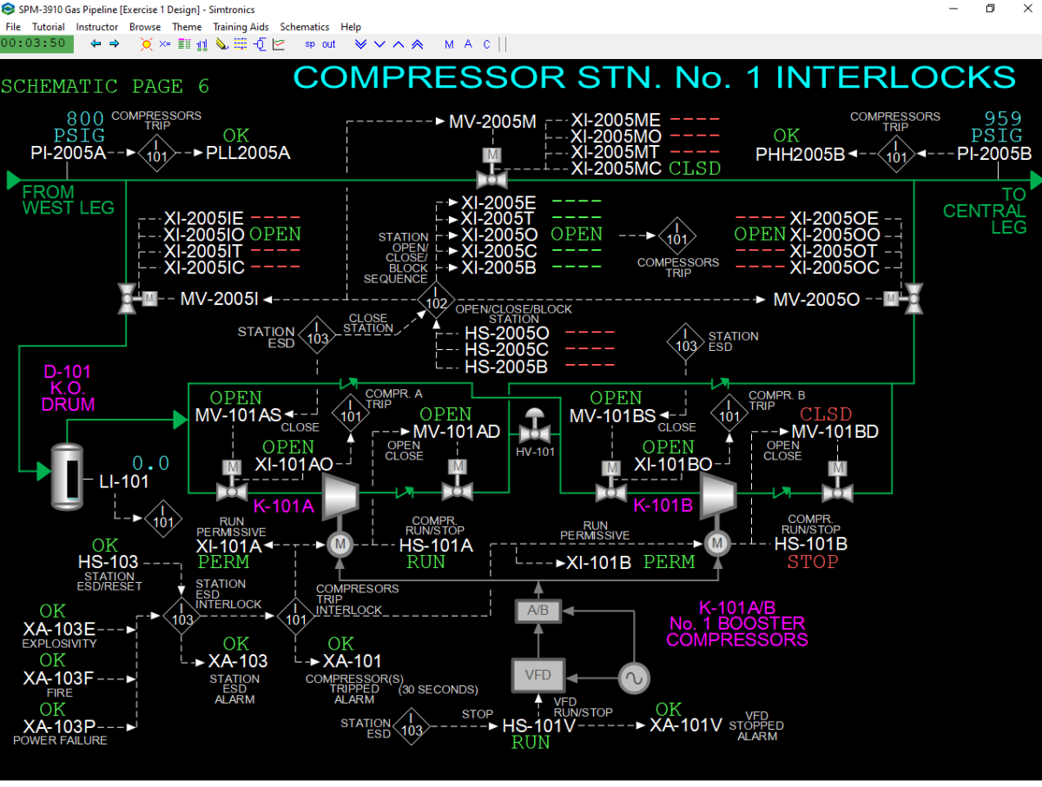The height and width of the screenshot is (787, 1042).
Task: Open the dotted grid toolbar icon
Action: pos(241,43)
